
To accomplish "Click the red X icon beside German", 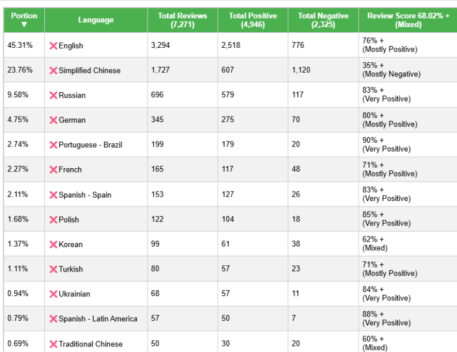I will (53, 120).
